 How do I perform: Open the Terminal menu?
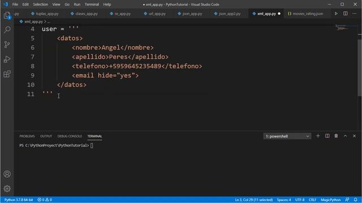point(92,5)
